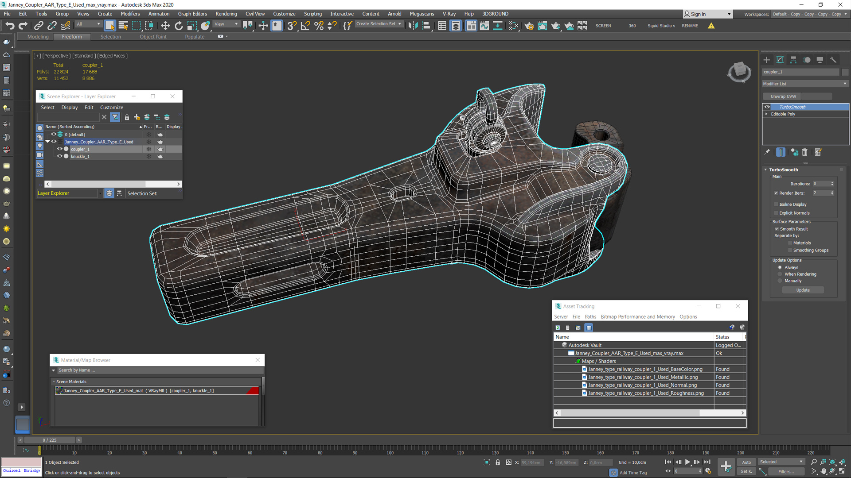851x478 pixels.
Task: Toggle TurboSmooth modifier visibility eye
Action: tap(767, 107)
